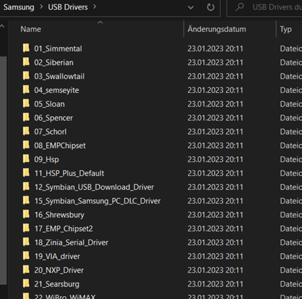Expand the chevron after Samsung breadcrumb
Viewport: 302px width, 299px height.
click(x=41, y=7)
